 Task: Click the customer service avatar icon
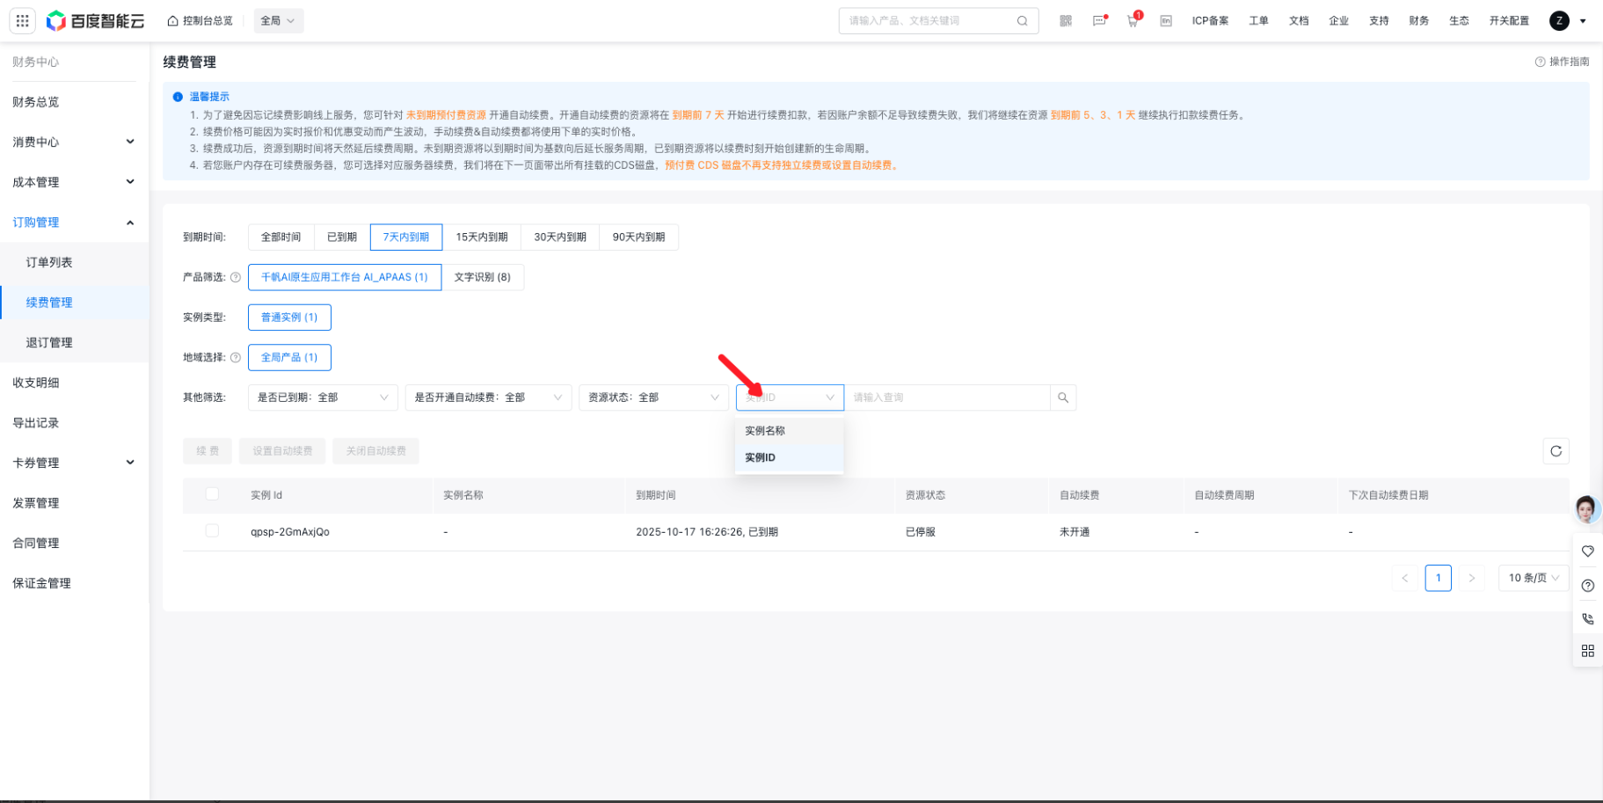pos(1586,508)
